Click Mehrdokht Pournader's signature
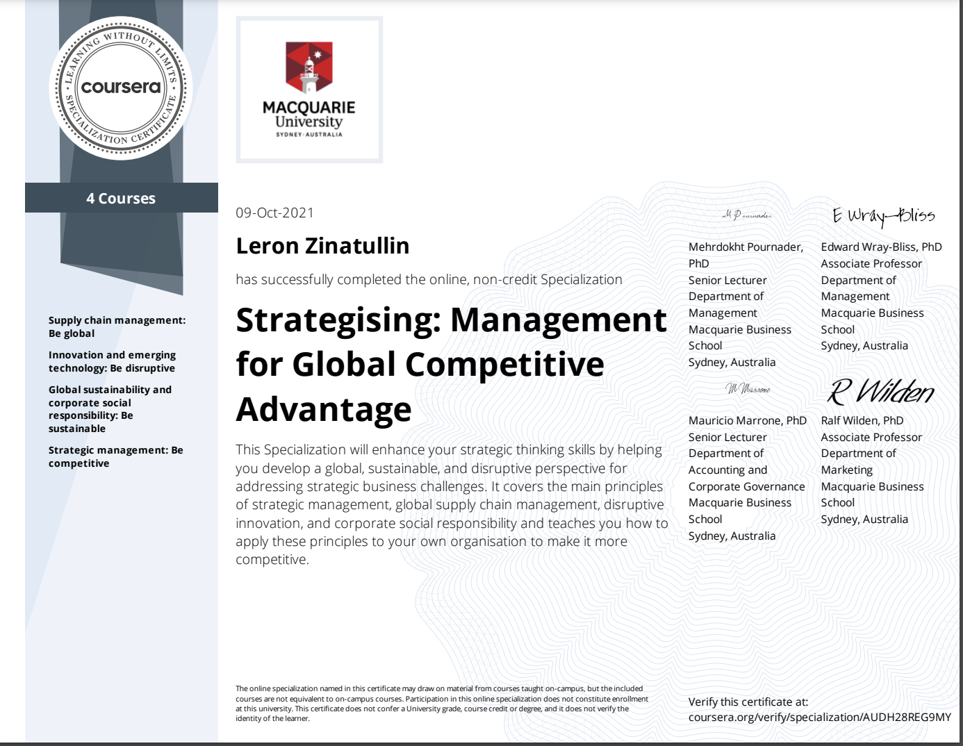Viewport: 963px width, 746px height. [x=746, y=215]
